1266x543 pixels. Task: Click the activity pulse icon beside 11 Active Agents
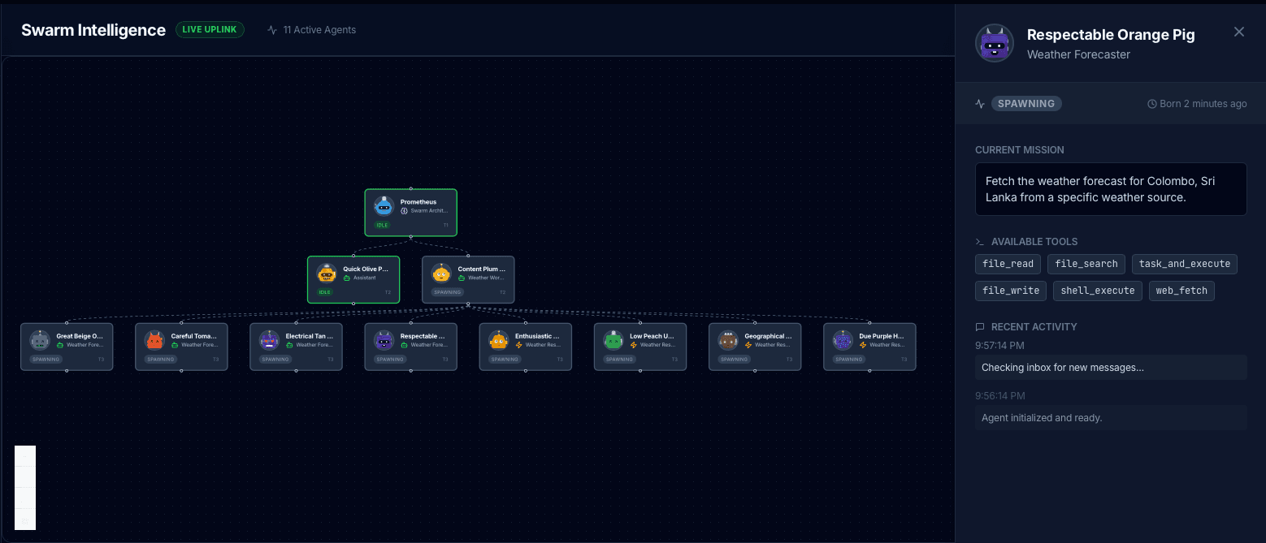[272, 30]
